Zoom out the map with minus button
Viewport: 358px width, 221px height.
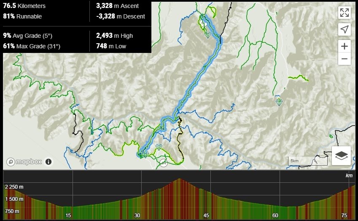(345, 59)
